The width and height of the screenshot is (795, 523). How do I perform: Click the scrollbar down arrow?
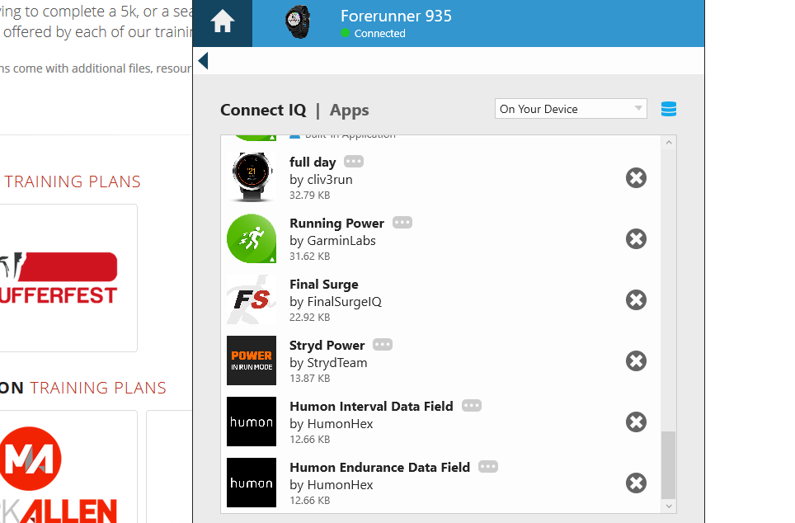click(669, 506)
